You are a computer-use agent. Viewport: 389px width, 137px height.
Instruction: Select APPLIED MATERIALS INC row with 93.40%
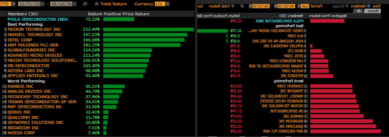[97, 76]
